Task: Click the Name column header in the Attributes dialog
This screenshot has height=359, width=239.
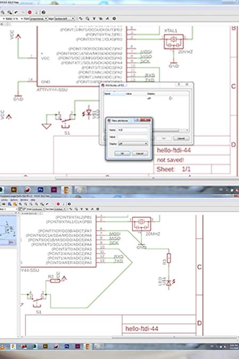Action: [x=114, y=94]
